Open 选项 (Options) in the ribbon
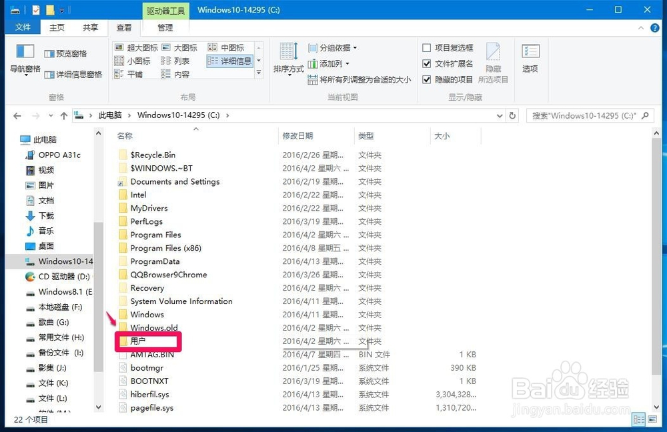The height and width of the screenshot is (432, 667). 530,60
